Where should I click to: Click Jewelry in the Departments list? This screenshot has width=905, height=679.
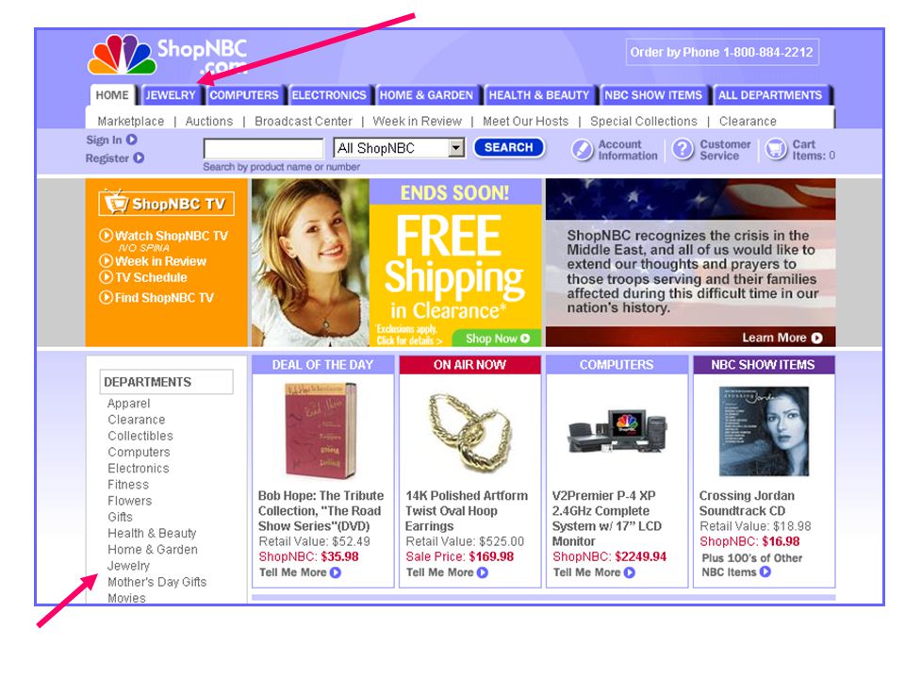click(x=129, y=566)
